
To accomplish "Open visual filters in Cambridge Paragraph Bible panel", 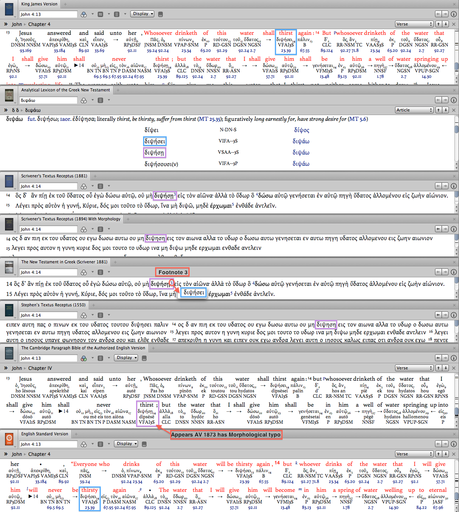I will pyautogui.click(x=84, y=358).
